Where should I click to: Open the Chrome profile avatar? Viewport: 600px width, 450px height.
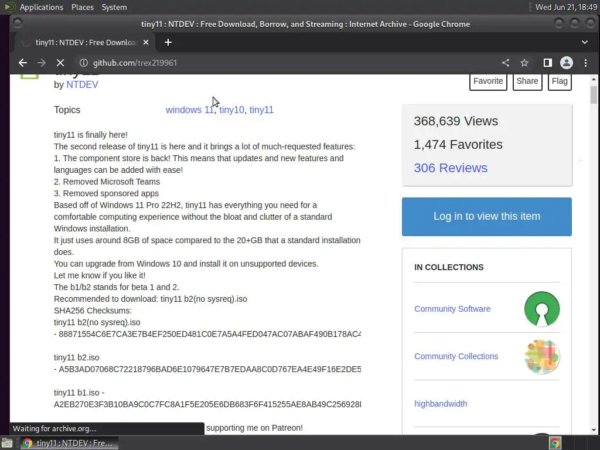click(x=567, y=63)
